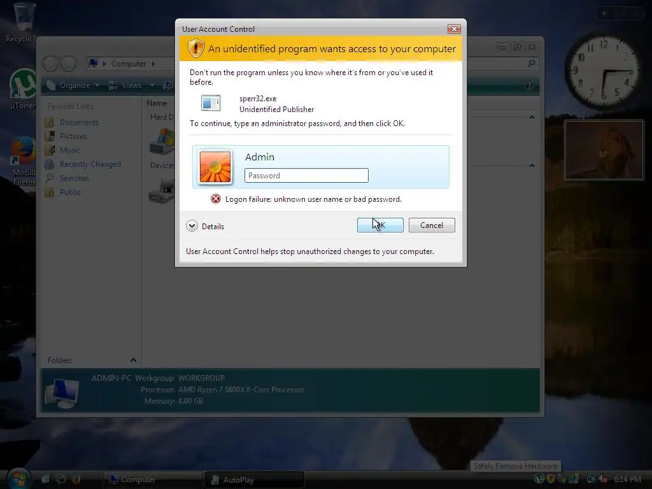Collapse the Hard Disk Drives group chevron
Viewport: 652px width, 489px height.
[x=532, y=117]
